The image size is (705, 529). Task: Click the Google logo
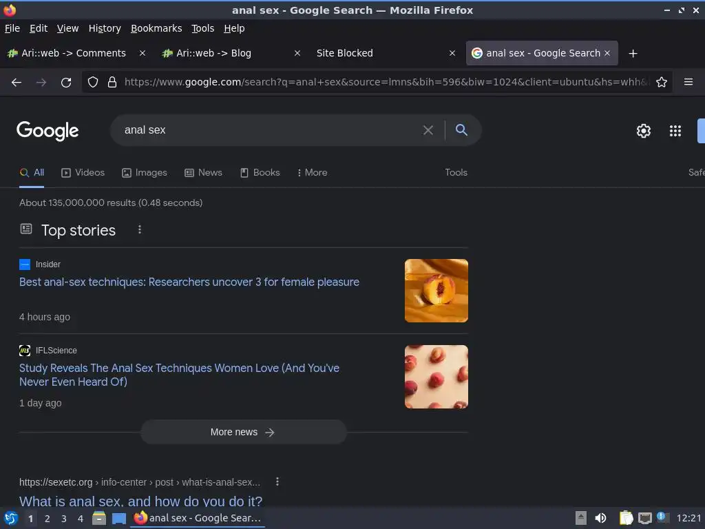48,131
